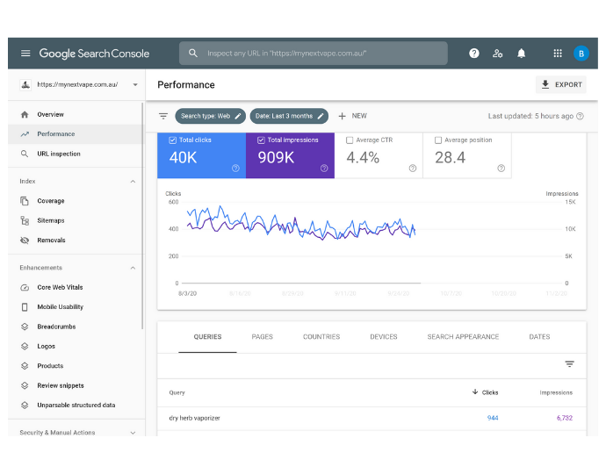The width and height of the screenshot is (606, 474).
Task: Expand Security & Manual Actions section
Action: 133,433
